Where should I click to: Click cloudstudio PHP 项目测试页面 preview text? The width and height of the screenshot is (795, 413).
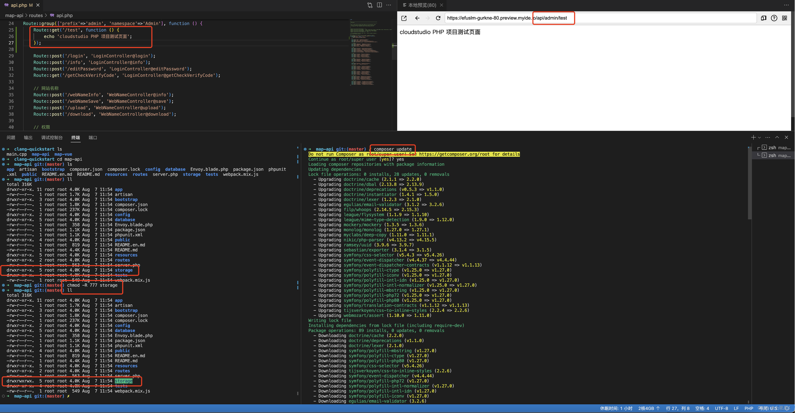pos(440,32)
